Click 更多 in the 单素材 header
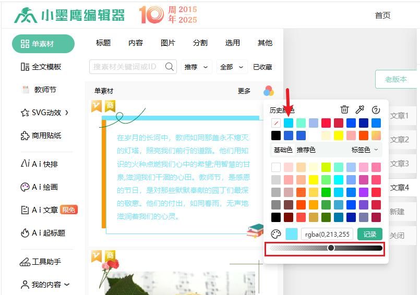 tap(244, 91)
